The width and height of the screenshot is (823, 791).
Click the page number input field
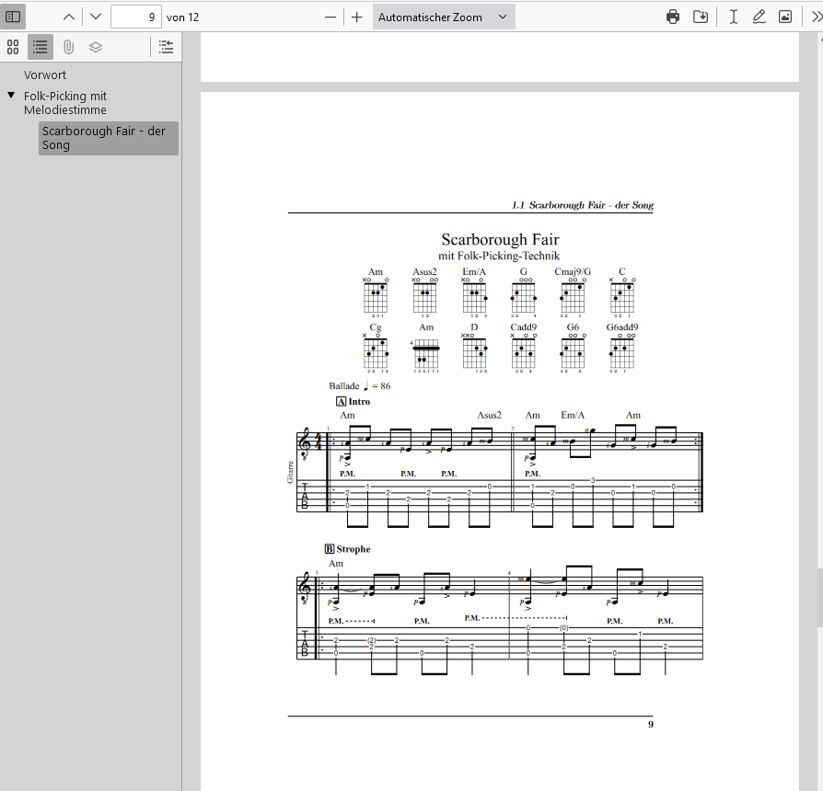point(135,17)
